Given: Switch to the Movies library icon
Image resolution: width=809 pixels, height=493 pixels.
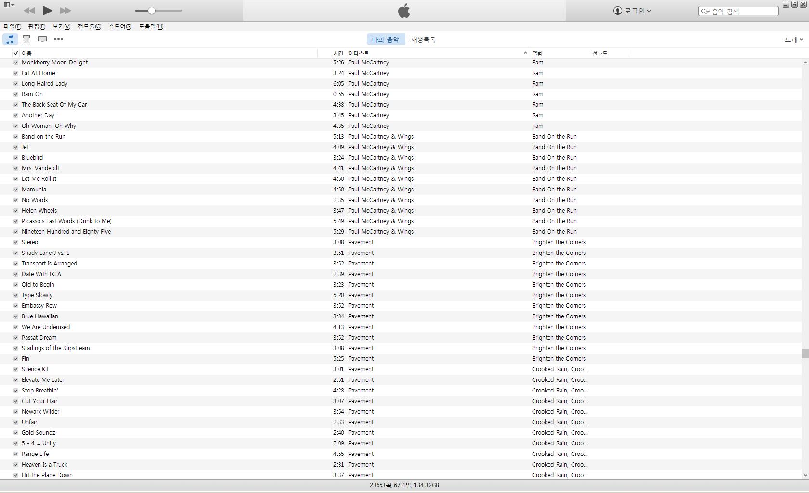Looking at the screenshot, I should pyautogui.click(x=26, y=39).
